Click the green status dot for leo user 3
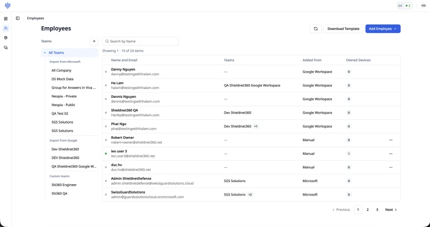The width and height of the screenshot is (430, 227). (106, 154)
